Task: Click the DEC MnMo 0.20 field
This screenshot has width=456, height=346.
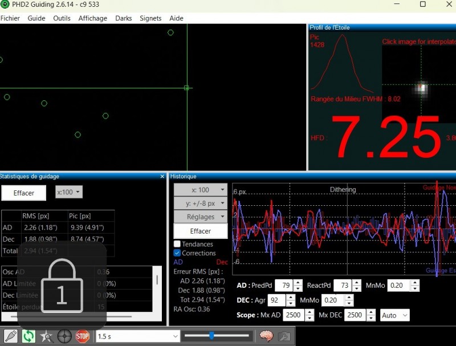Action: [x=333, y=300]
